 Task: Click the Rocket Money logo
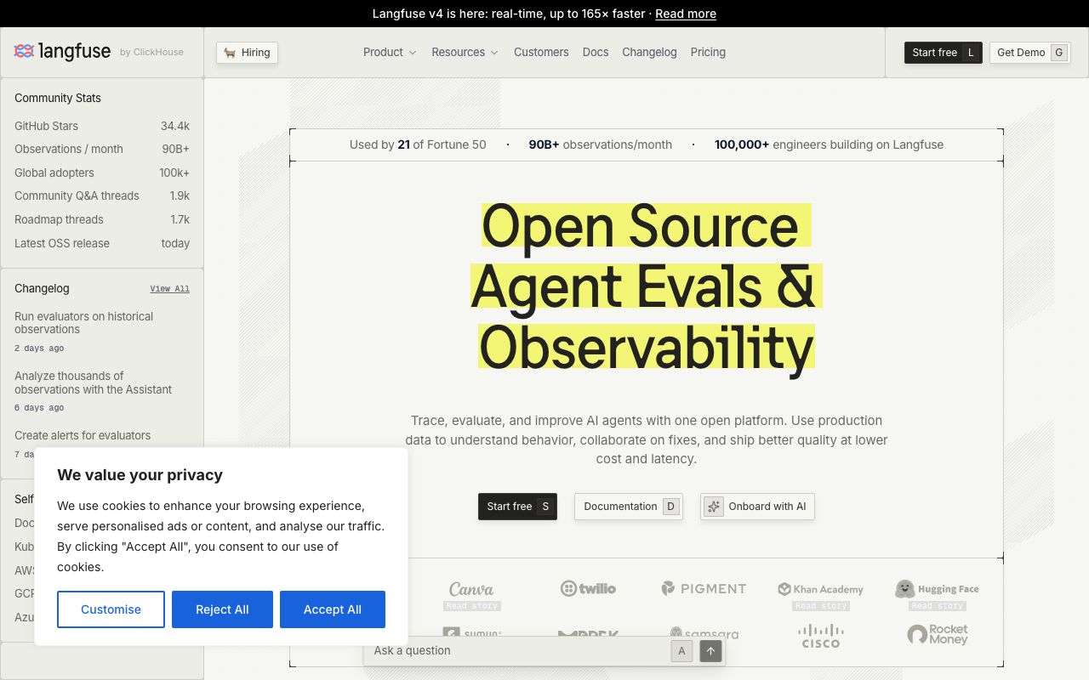coord(938,635)
